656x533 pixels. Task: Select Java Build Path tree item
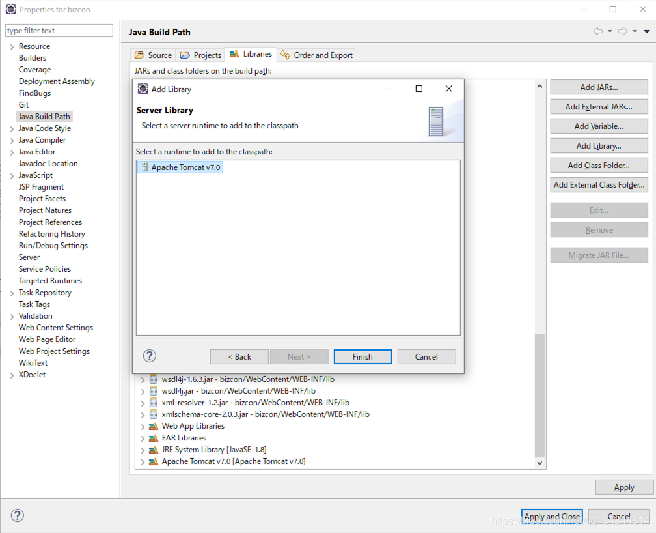click(44, 117)
